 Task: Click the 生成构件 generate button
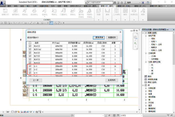111,80
